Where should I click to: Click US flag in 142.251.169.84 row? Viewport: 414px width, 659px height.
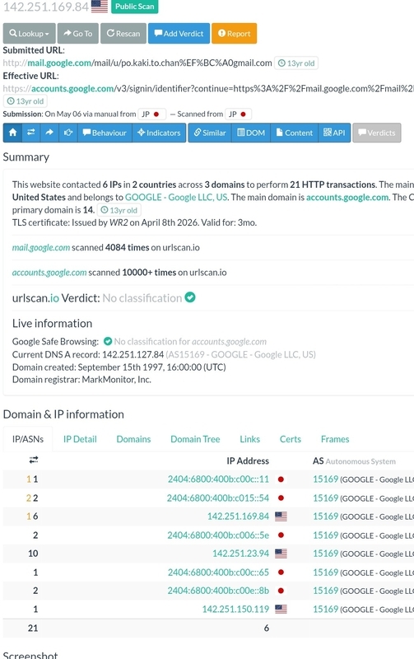tap(281, 516)
